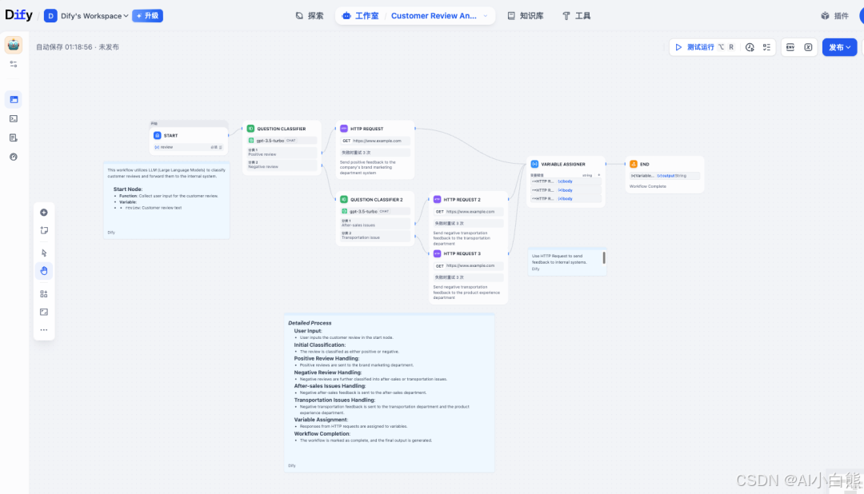Image resolution: width=864 pixels, height=494 pixels.
Task: Open the 工作室 Studio tab
Action: pyautogui.click(x=360, y=16)
